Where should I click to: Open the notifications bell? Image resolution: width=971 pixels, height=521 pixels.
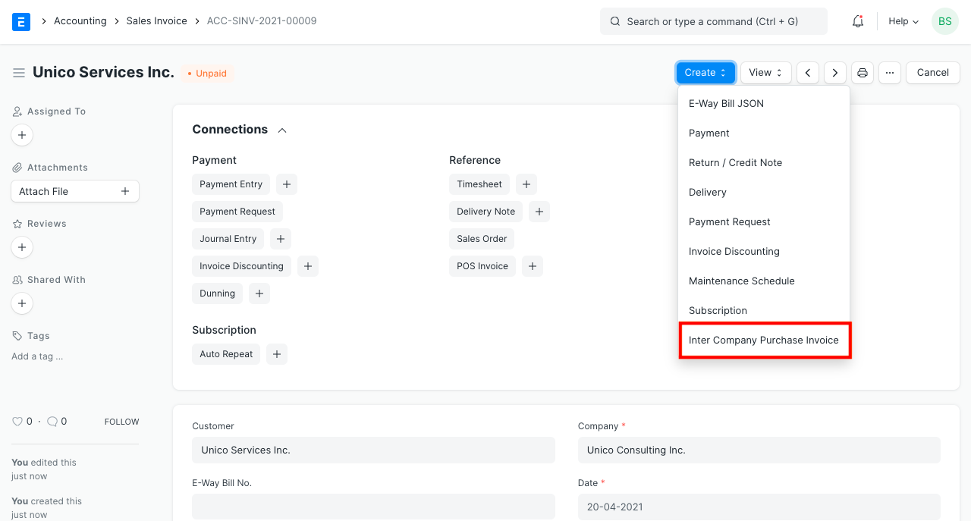857,20
